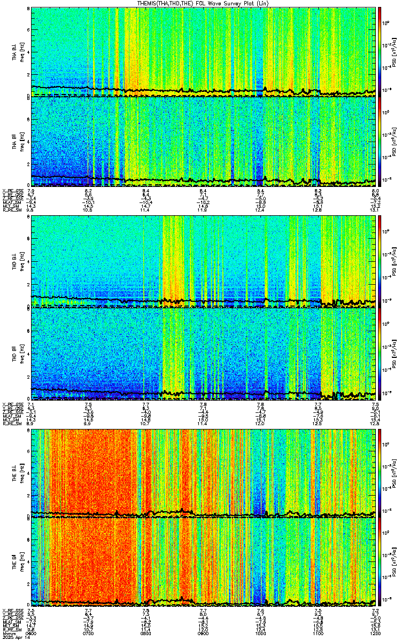The height and width of the screenshot is (641, 401).
Task: Click the PSD color bar beside THD B-parallel
Action: 380,353
